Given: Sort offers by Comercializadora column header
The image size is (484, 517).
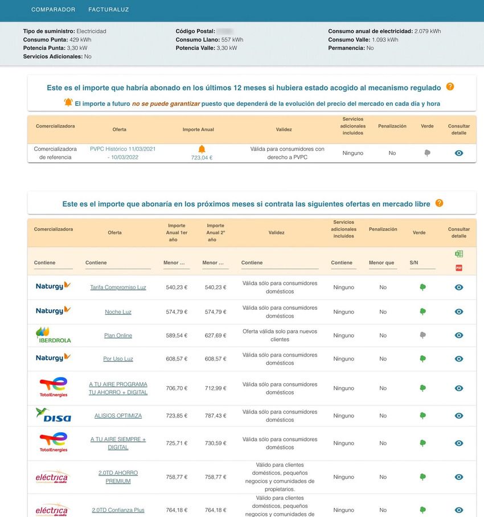Looking at the screenshot, I should 53,229.
